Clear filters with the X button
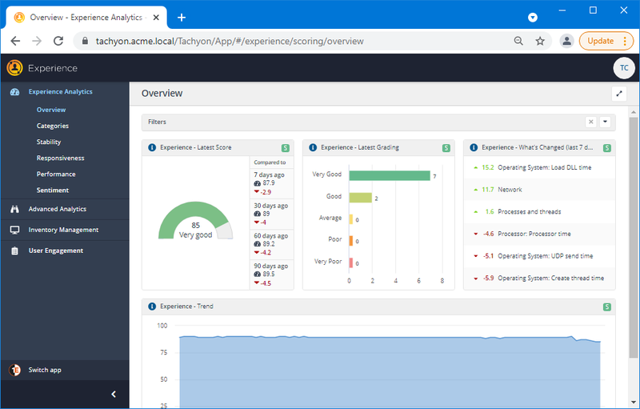This screenshot has width=640, height=409. click(x=590, y=122)
